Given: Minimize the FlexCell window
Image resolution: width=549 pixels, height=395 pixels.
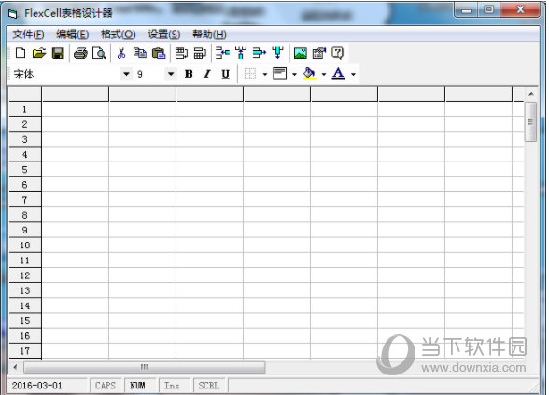Looking at the screenshot, I should tap(466, 9).
